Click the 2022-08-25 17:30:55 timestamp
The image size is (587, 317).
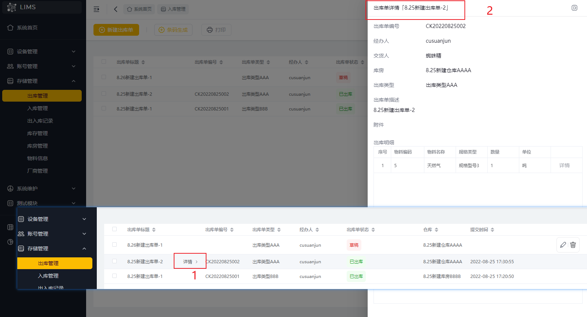[x=492, y=261]
